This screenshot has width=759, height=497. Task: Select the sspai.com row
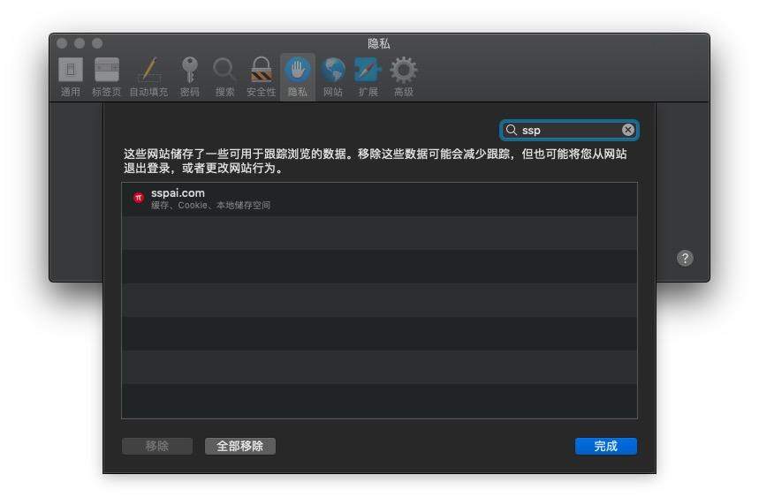pyautogui.click(x=380, y=200)
